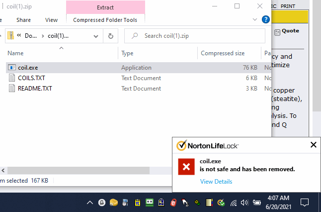Select the README.TXT file name
321x212 pixels.
tap(35, 89)
